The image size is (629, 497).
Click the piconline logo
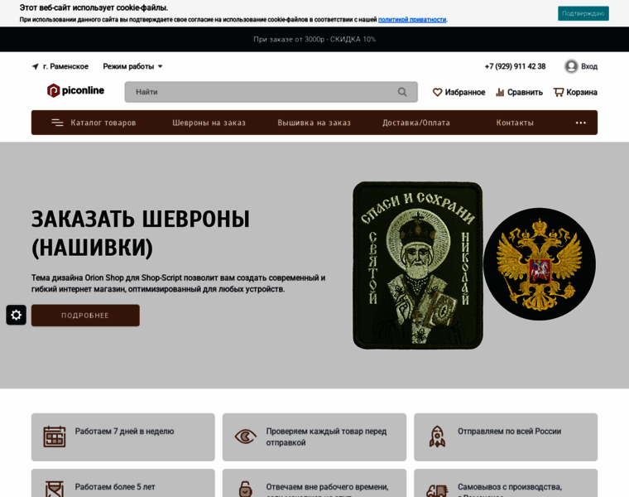point(75,91)
